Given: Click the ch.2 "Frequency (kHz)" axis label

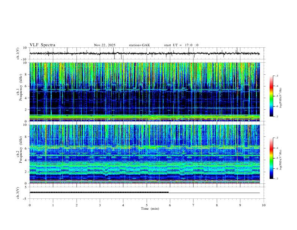Looking at the screenshot, I should click(x=21, y=149).
